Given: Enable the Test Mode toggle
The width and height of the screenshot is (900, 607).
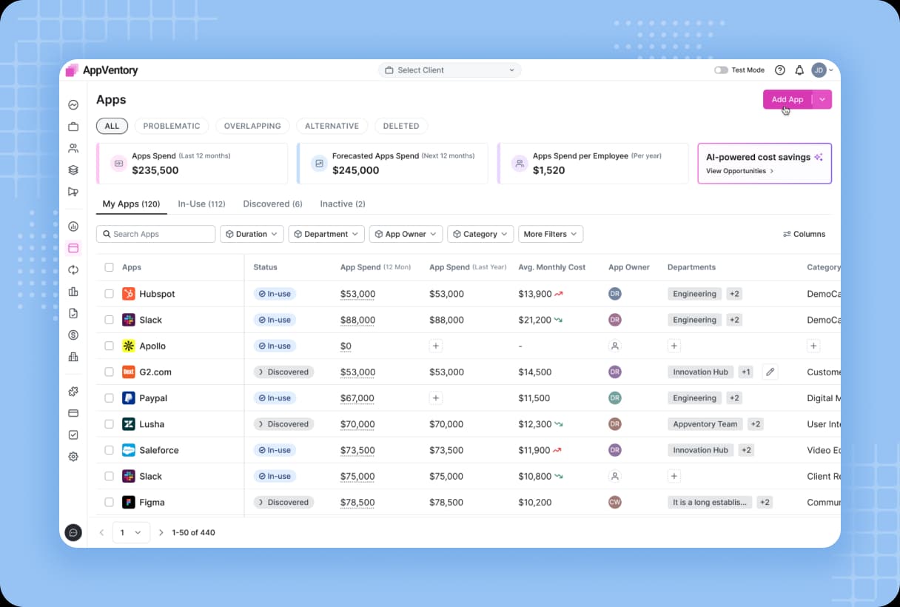Looking at the screenshot, I should [719, 70].
